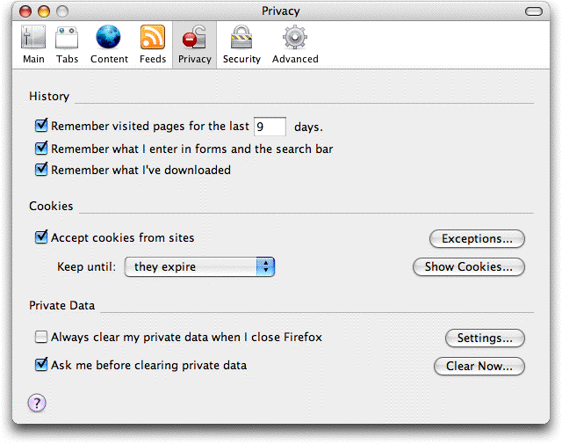The height and width of the screenshot is (444, 562).
Task: Open the Keep until dropdown
Action: 199,266
